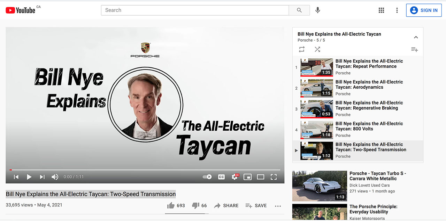Open The Porsche Principle: Everyday Usability
This screenshot has width=446, height=221.
pyautogui.click(x=374, y=209)
